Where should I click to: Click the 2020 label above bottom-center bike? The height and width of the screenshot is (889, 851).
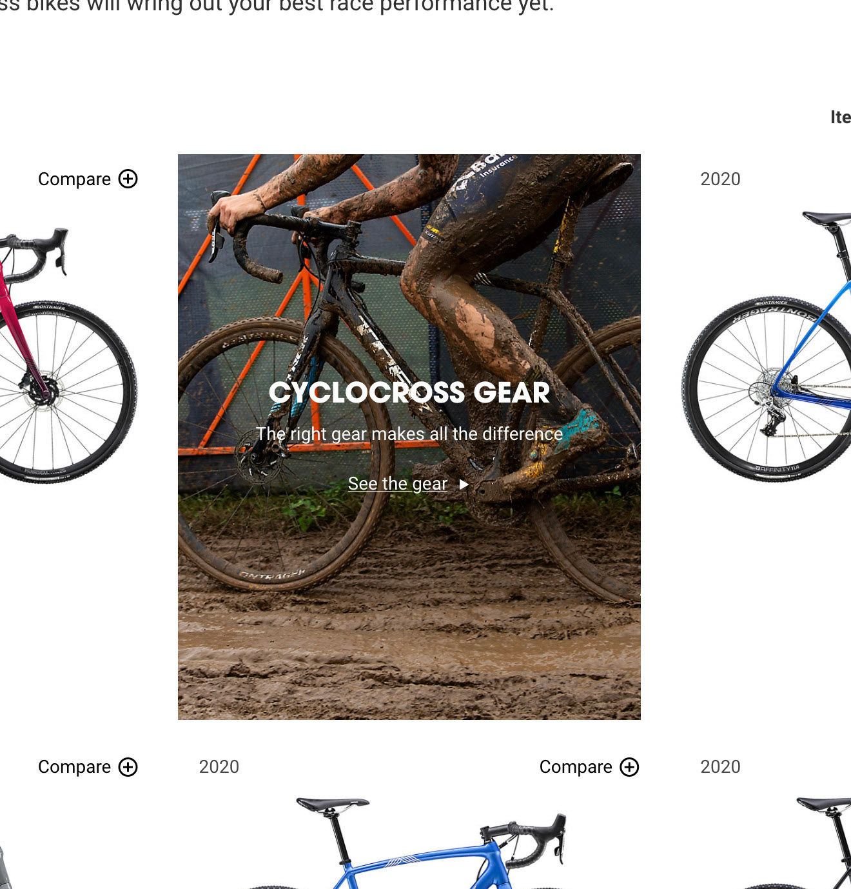pos(219,766)
